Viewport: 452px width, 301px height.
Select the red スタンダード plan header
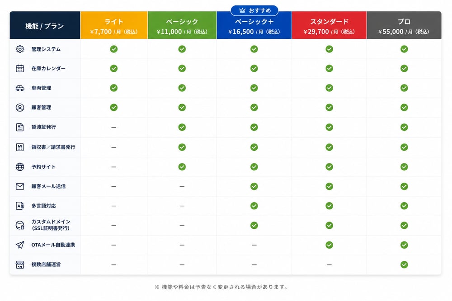click(x=329, y=25)
